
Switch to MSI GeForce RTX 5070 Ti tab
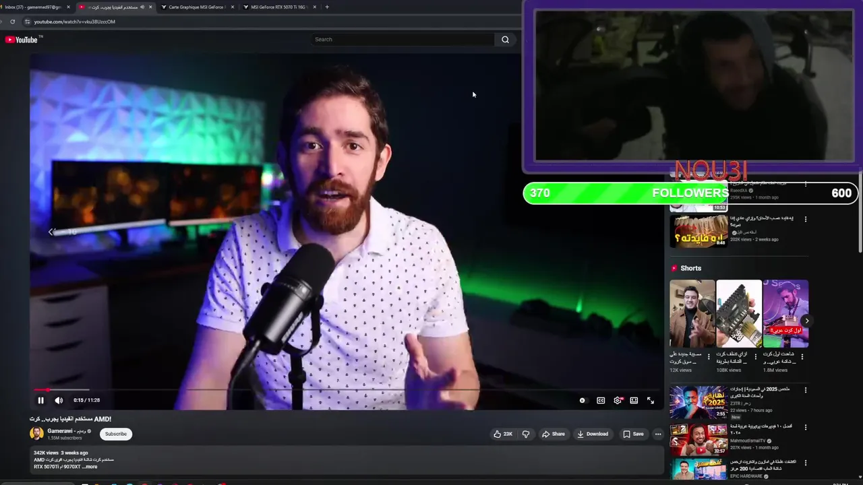pos(278,7)
